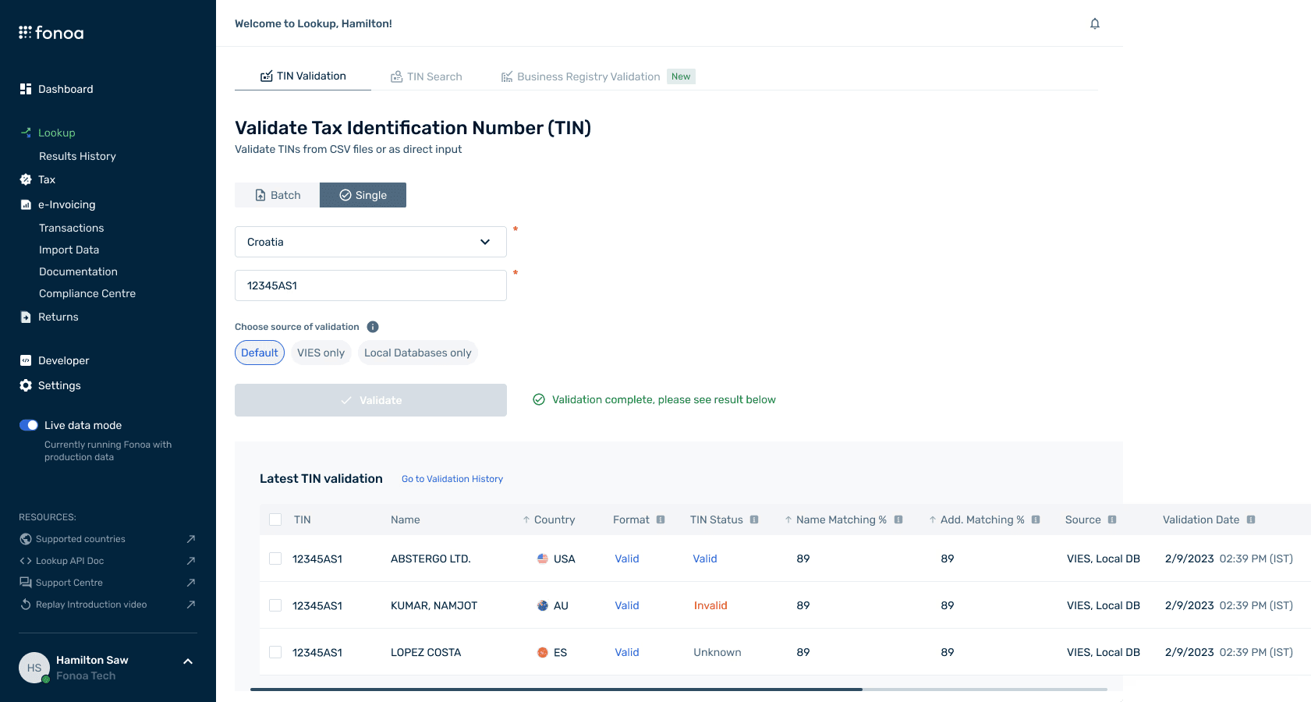Open the Support Centre link

tap(69, 583)
